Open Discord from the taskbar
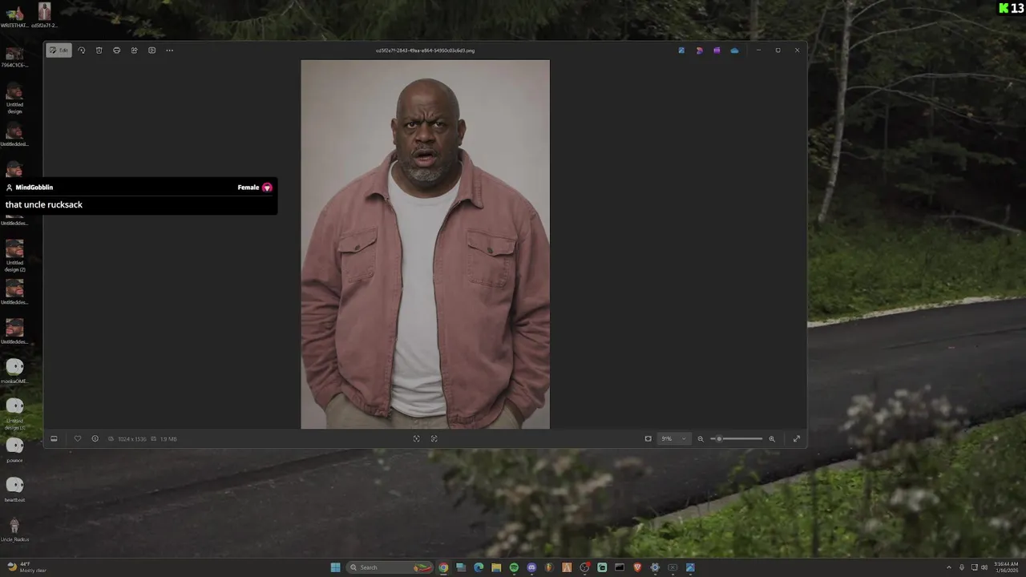 pyautogui.click(x=531, y=567)
